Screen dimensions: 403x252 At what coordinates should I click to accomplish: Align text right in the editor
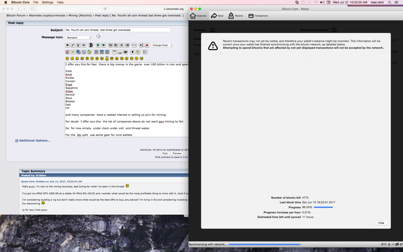click(127, 45)
